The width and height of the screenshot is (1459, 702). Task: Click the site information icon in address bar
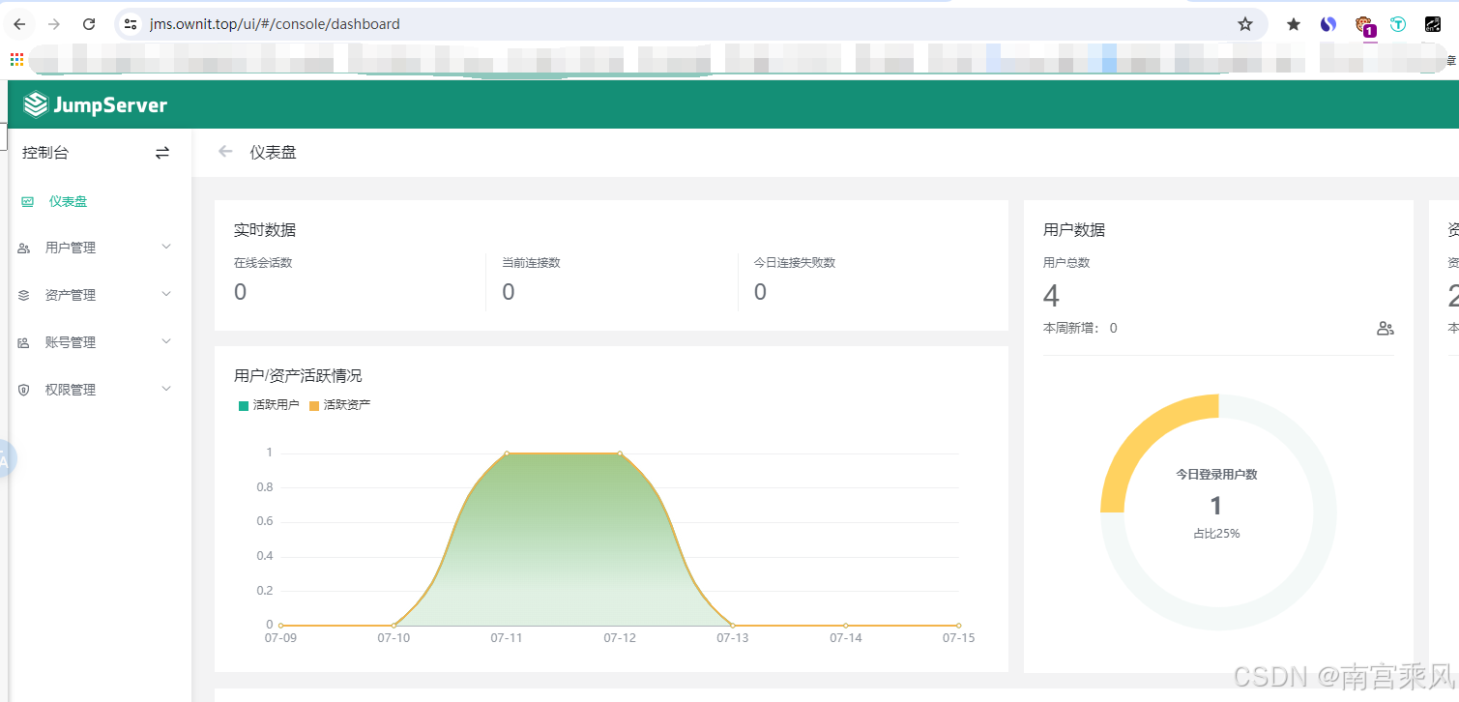[x=131, y=24]
